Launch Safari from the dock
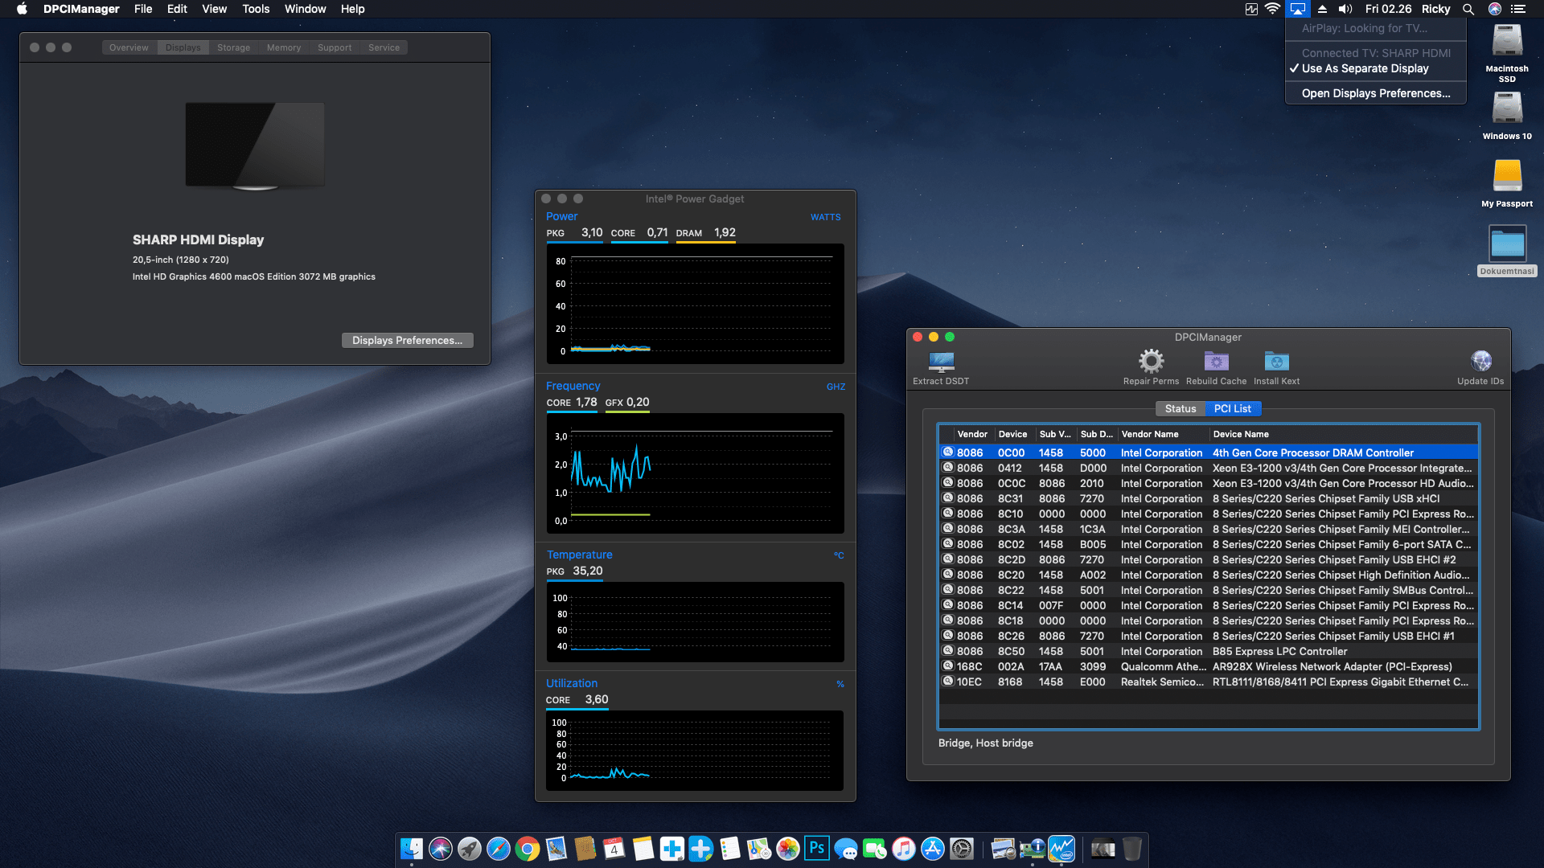The height and width of the screenshot is (868, 1544). coord(499,849)
